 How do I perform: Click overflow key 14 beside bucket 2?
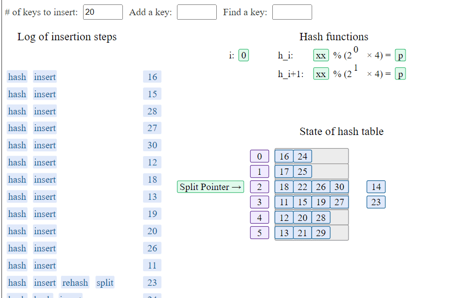pos(376,187)
